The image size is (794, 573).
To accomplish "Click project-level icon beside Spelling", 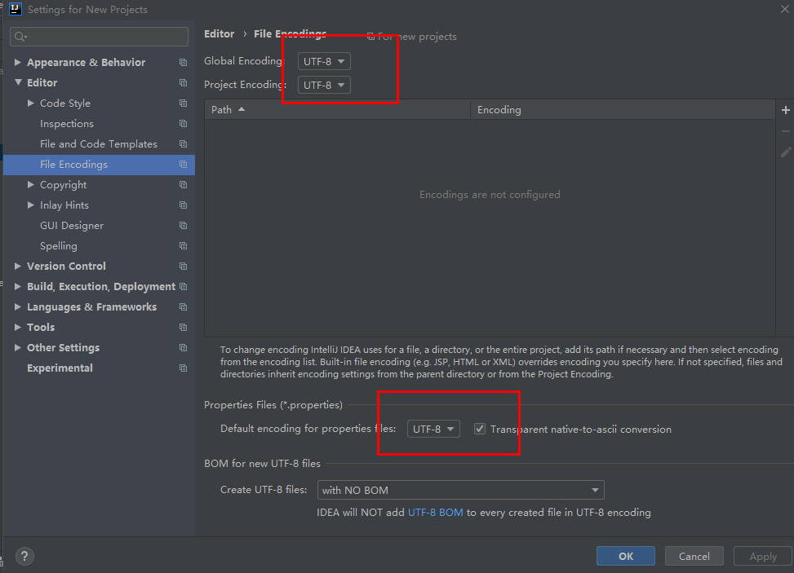I will click(183, 246).
